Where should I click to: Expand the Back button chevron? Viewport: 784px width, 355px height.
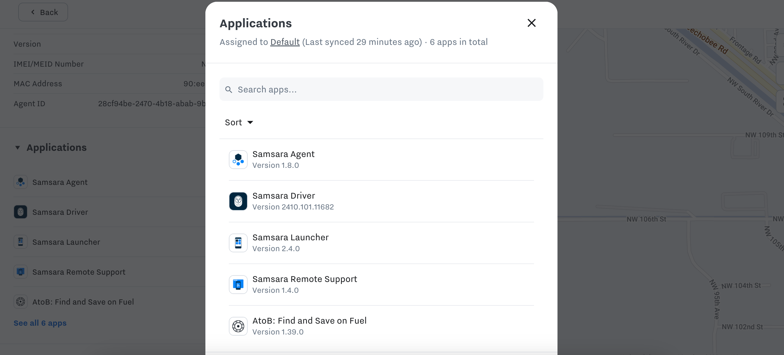pos(33,12)
